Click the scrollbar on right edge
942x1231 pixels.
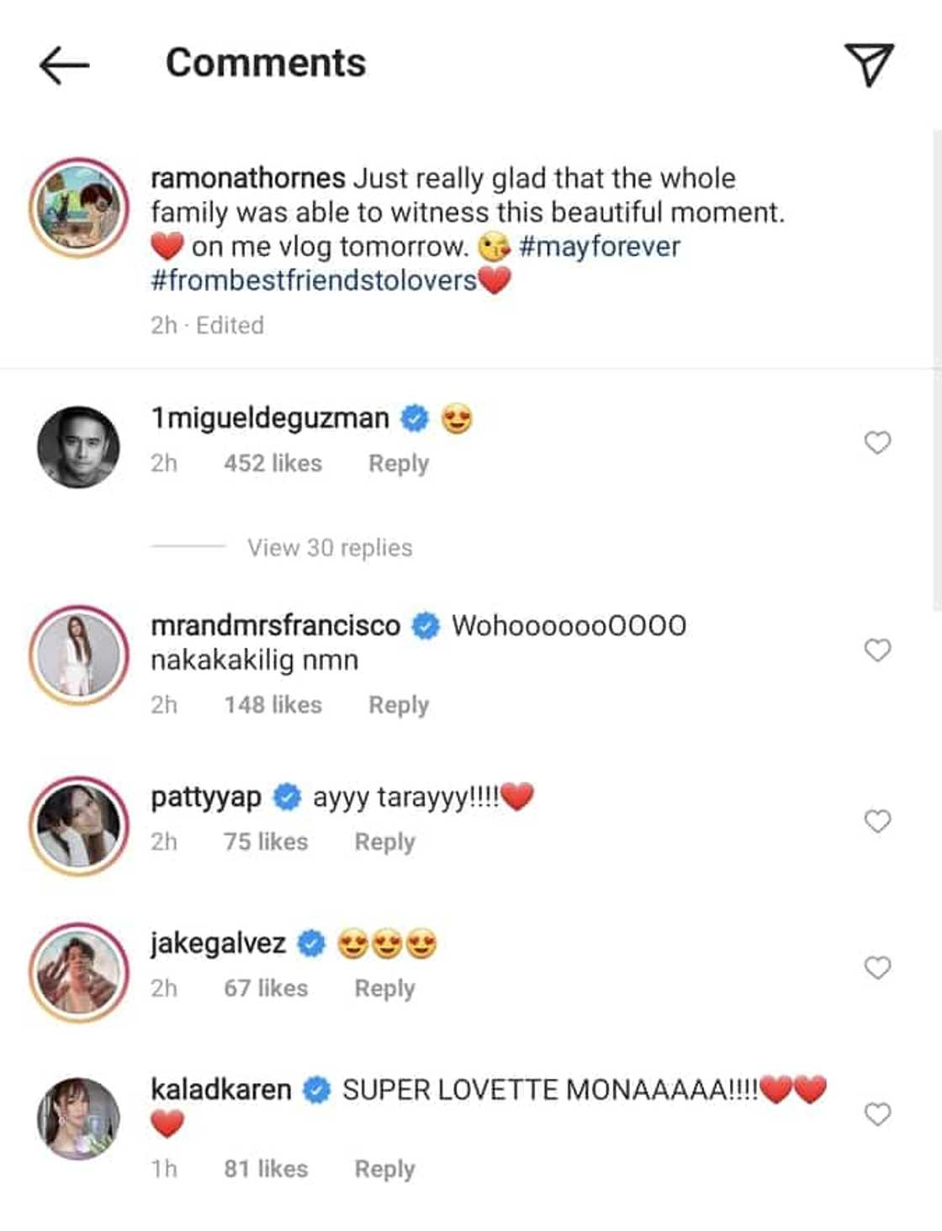coord(936,370)
